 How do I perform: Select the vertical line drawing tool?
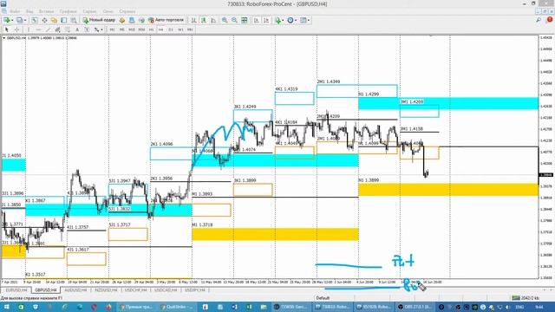pos(29,29)
